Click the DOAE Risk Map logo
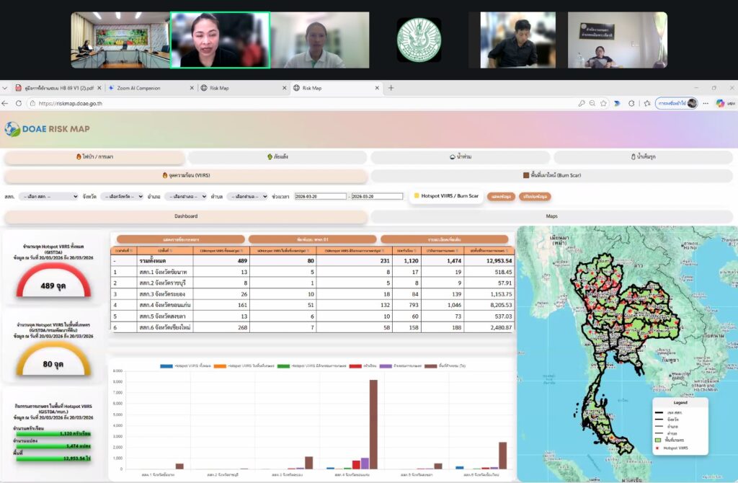This screenshot has width=738, height=483. pyautogui.click(x=48, y=129)
